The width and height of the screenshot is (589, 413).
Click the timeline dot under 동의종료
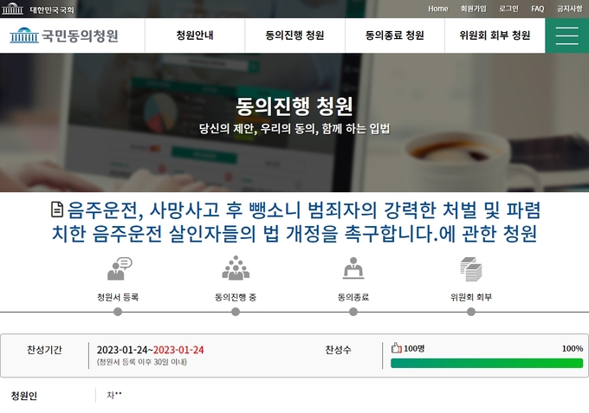353,312
